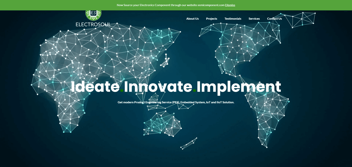Click the 'Get modern Product Engineering Service' tagline
This screenshot has height=167, width=352.
pos(176,102)
